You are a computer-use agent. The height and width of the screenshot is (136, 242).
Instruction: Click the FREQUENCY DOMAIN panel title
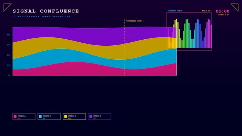[x=175, y=11]
